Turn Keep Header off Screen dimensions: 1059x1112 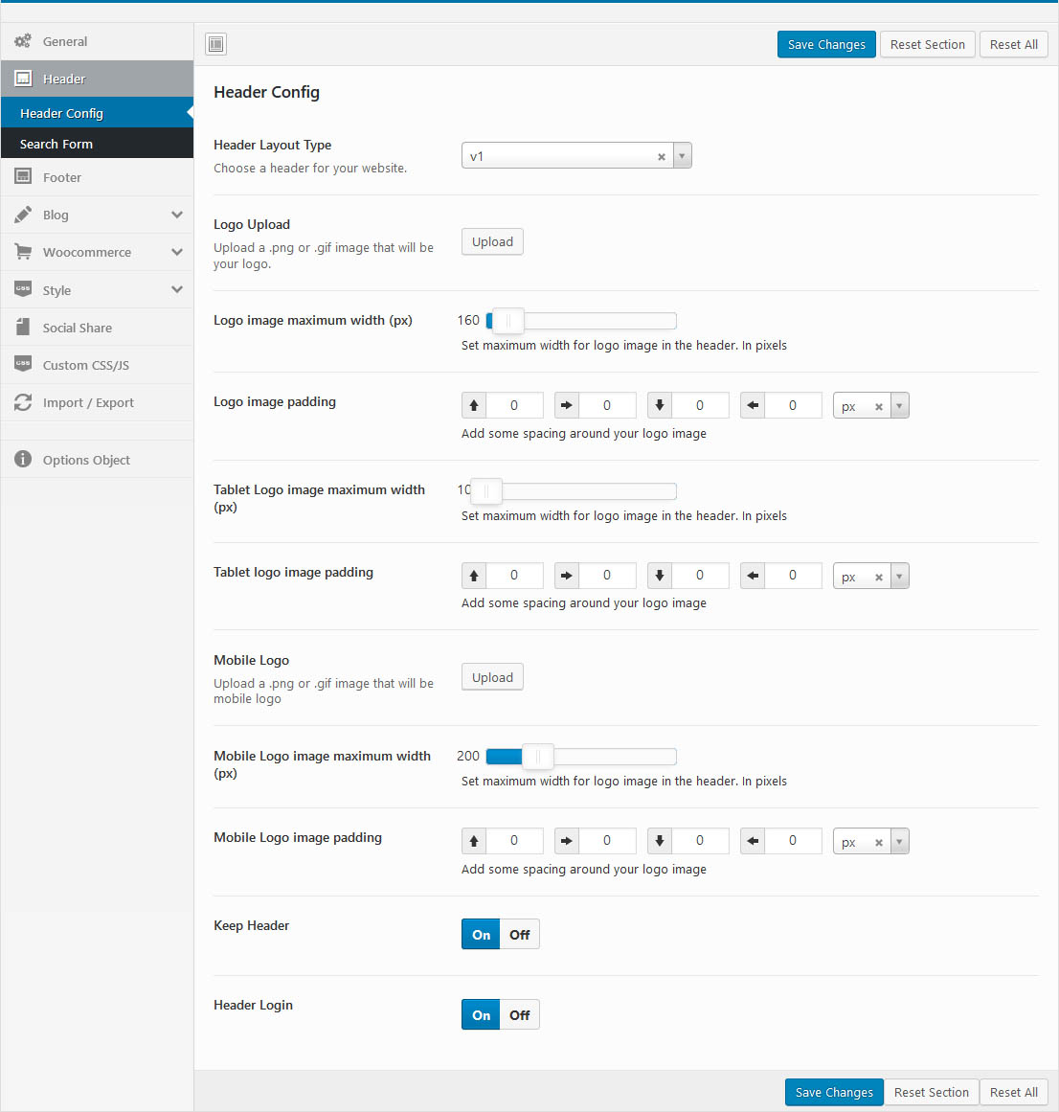[x=519, y=935]
